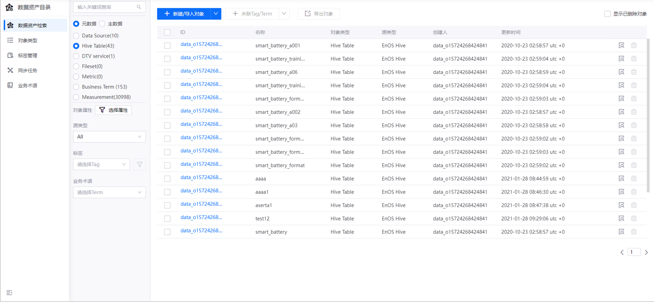Select Fileset(0) object type
The image size is (654, 302).
76,66
